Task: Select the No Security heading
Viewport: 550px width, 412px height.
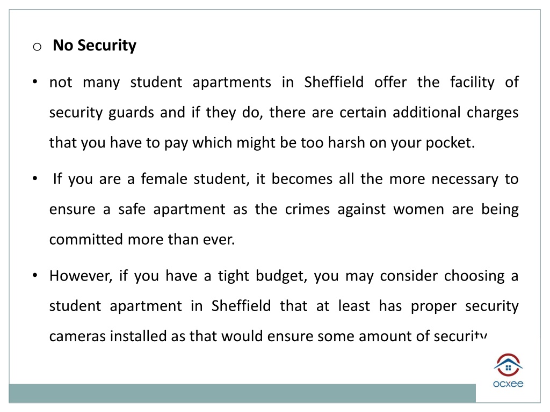Action: pyautogui.click(x=95, y=46)
